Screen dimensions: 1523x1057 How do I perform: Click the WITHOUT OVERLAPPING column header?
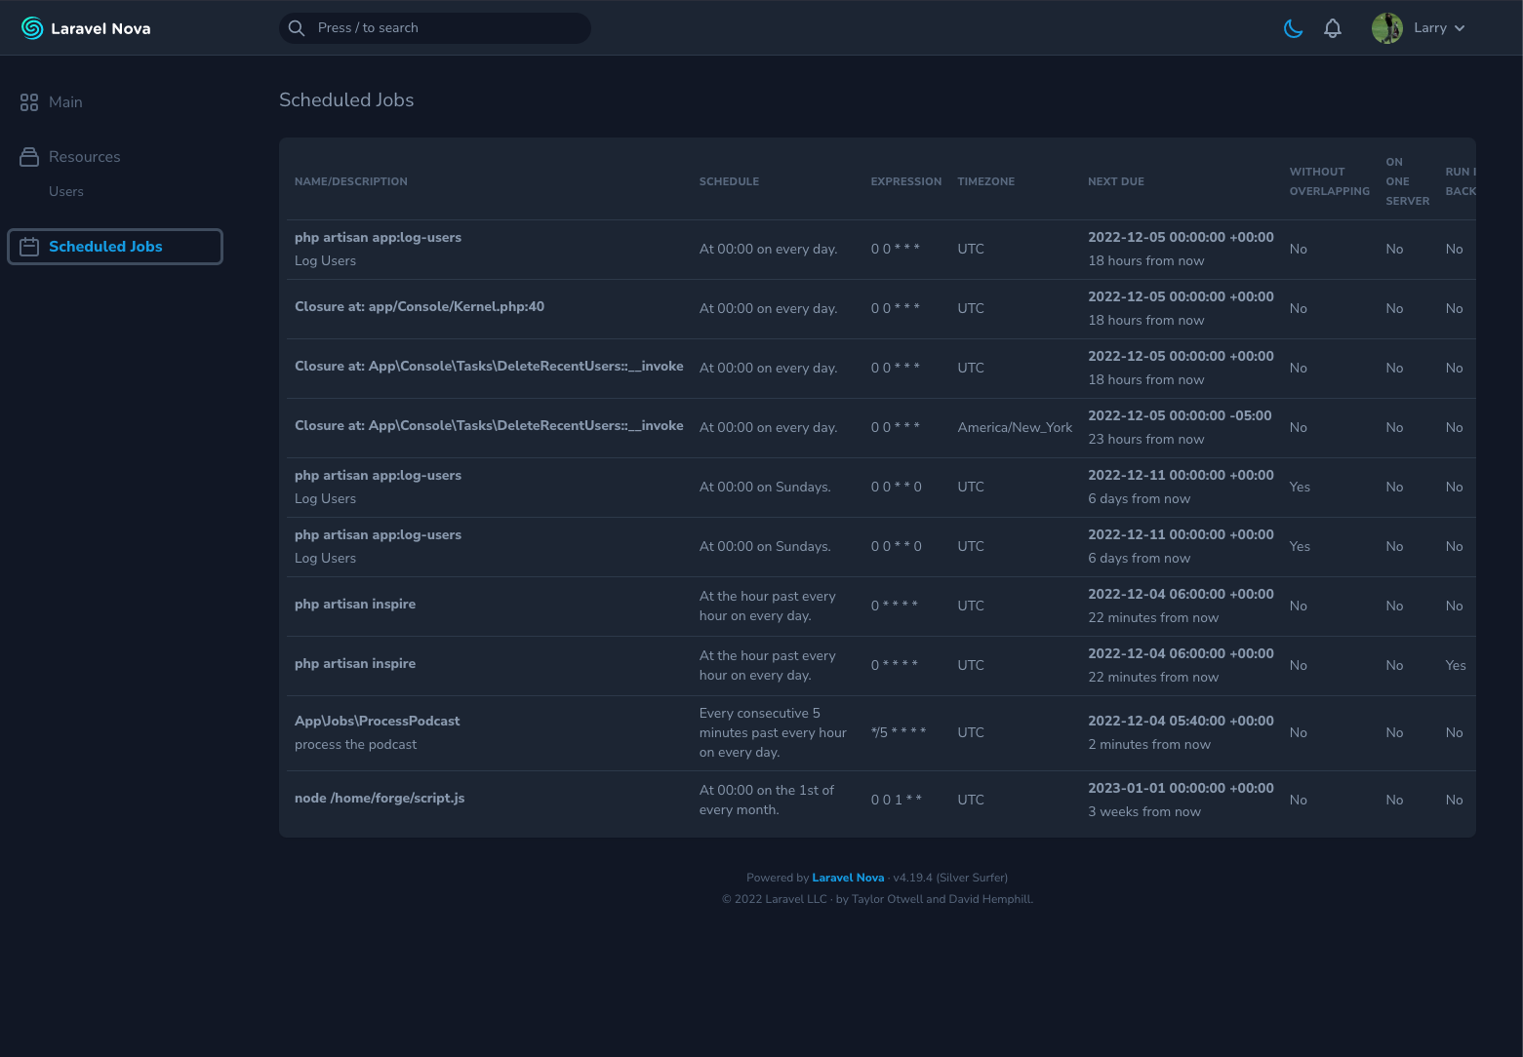(1330, 181)
